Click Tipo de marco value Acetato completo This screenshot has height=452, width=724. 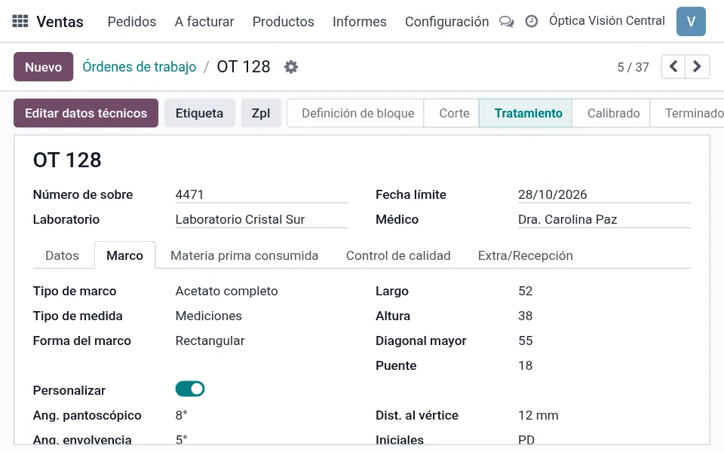227,291
